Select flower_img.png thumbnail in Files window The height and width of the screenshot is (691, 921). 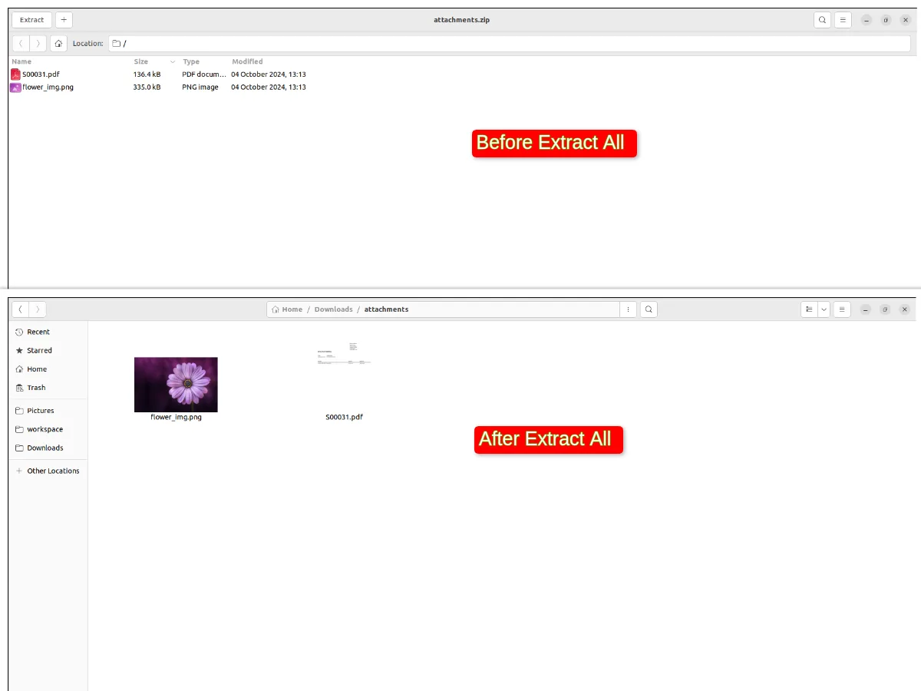pos(176,385)
